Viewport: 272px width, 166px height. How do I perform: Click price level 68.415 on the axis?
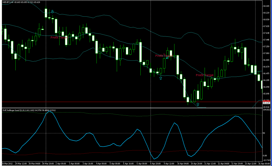[266, 6]
